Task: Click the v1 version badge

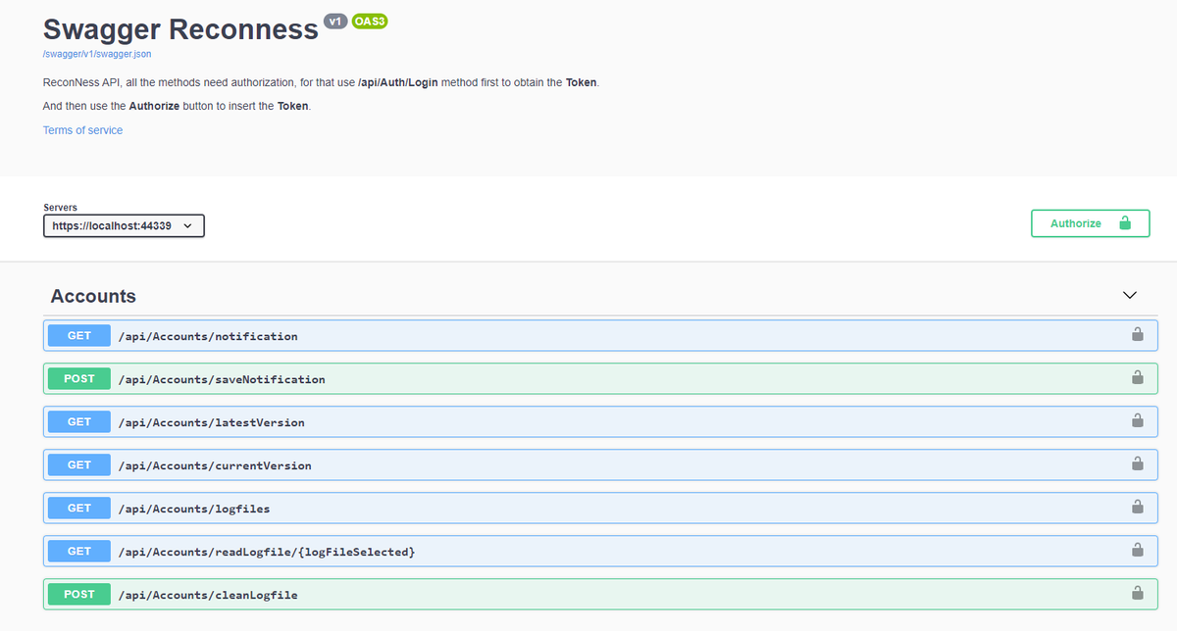Action: click(x=335, y=21)
